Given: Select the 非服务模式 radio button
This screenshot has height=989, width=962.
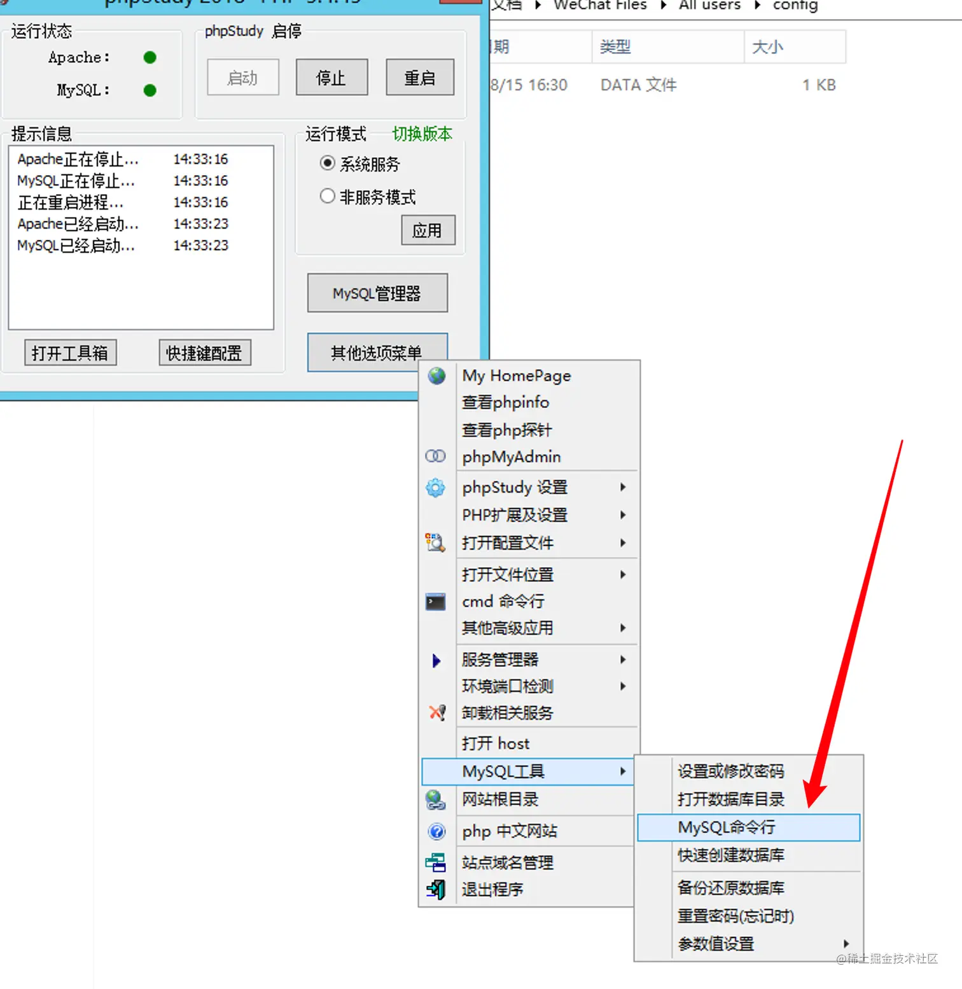Looking at the screenshot, I should 327,196.
